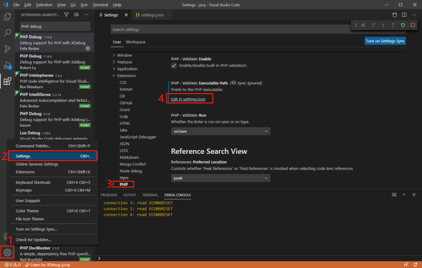Screen dimensions: 422x268
Task: Open the Preferred Location peek dropdown
Action: pyautogui.click(x=221, y=178)
